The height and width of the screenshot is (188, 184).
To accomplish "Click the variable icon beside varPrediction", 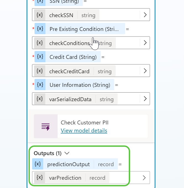I will 40,177.
